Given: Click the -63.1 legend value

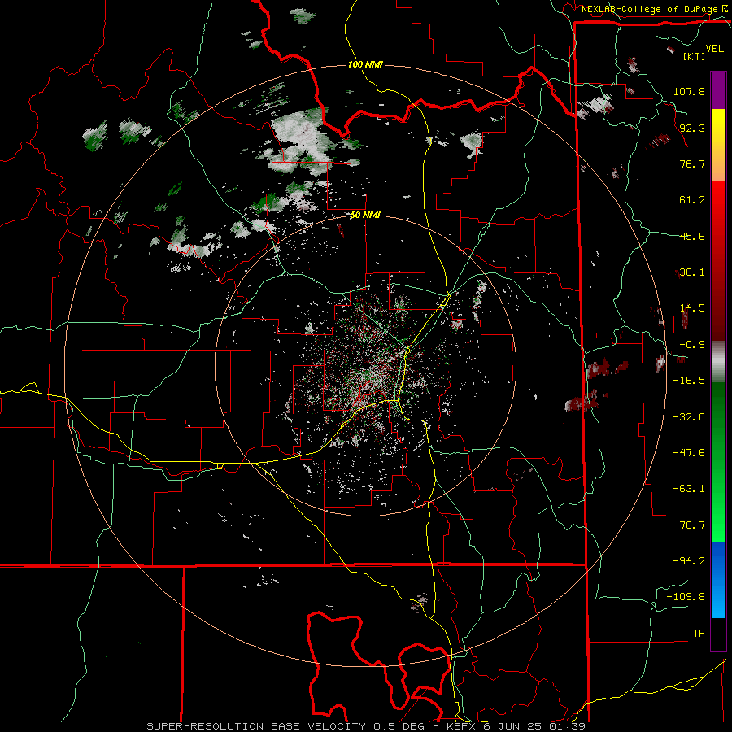Looking at the screenshot, I should click(689, 489).
